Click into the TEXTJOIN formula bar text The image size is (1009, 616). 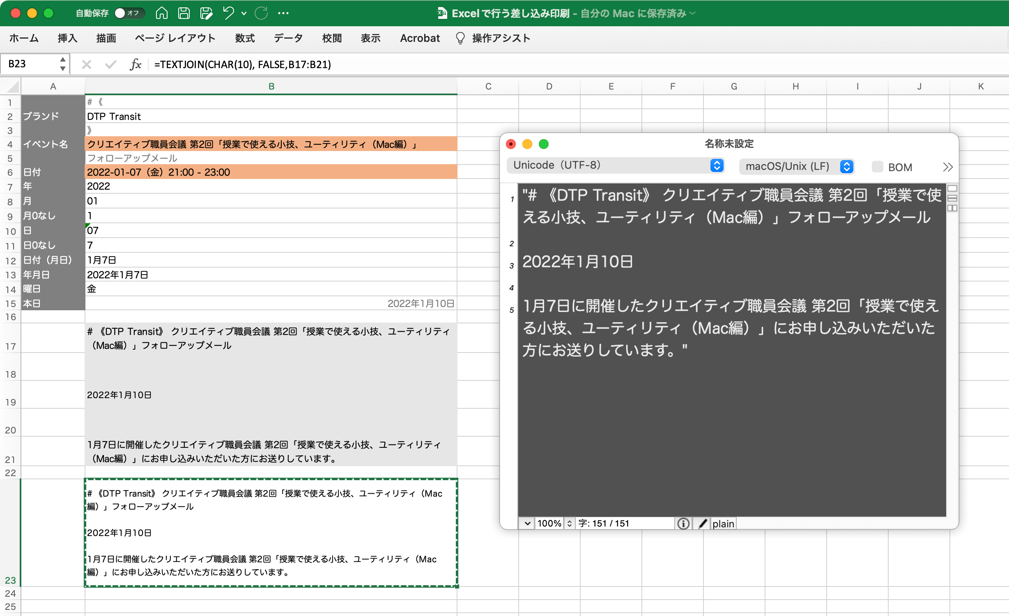pos(243,64)
